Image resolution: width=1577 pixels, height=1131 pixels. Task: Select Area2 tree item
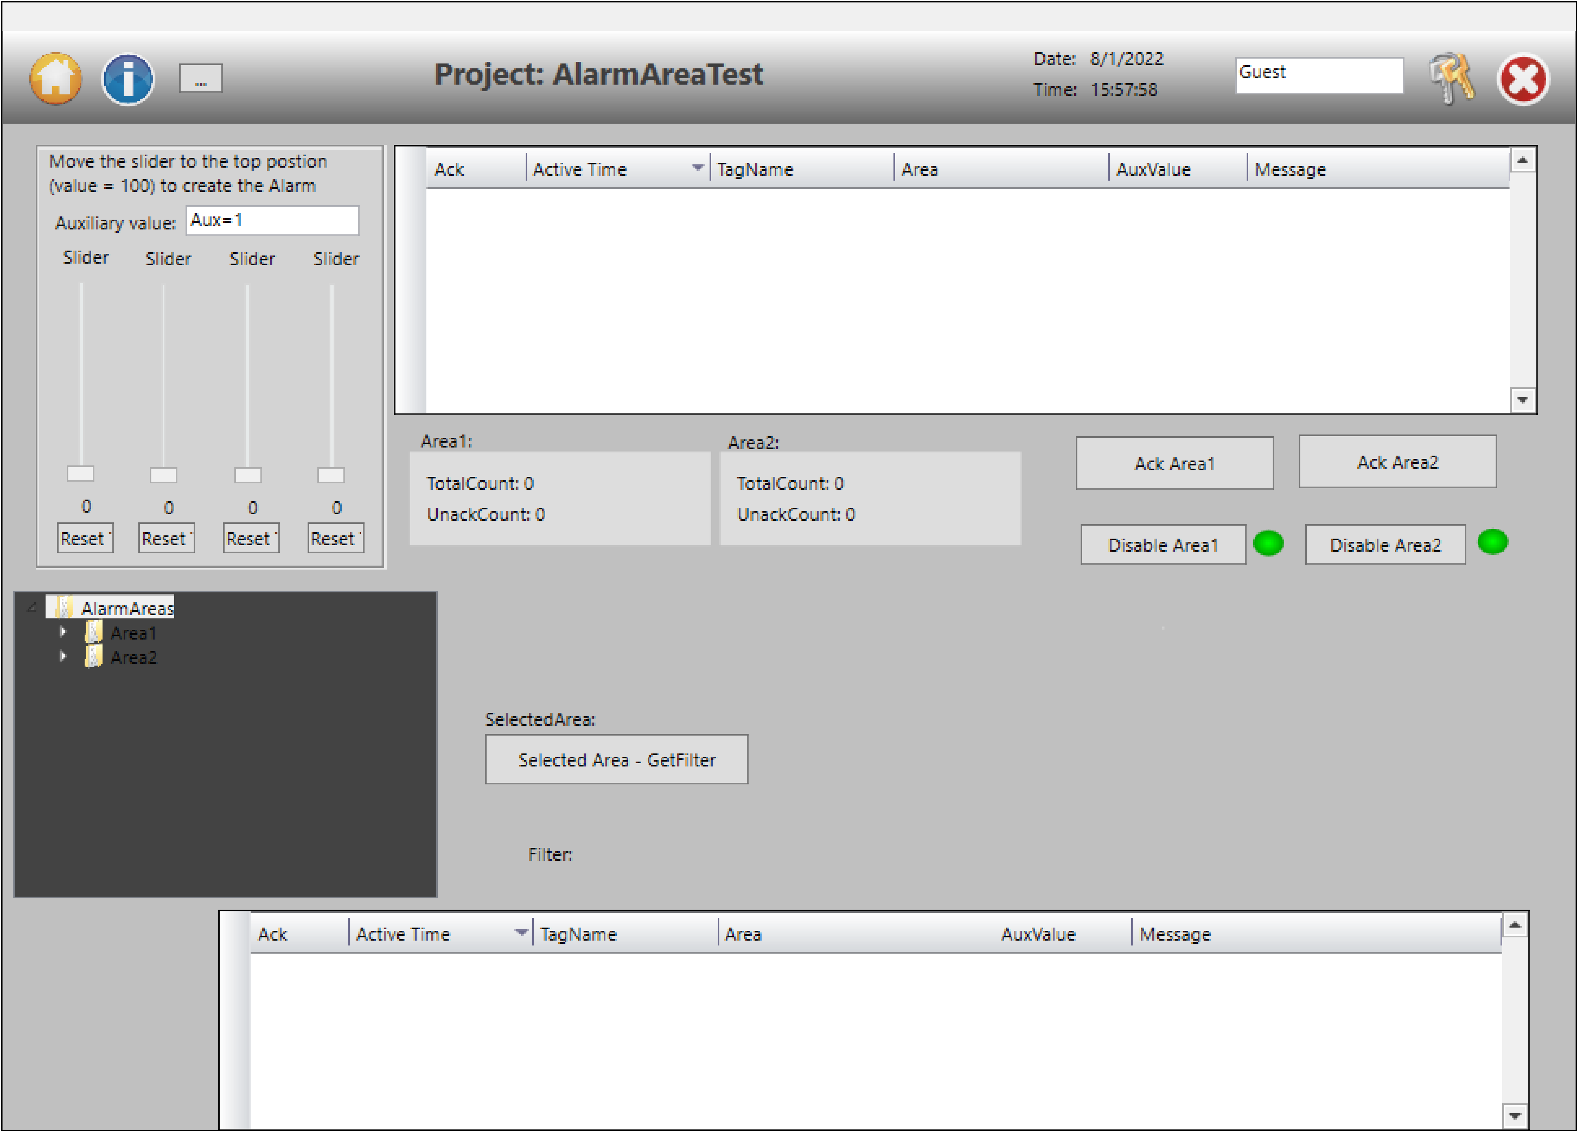coord(133,657)
